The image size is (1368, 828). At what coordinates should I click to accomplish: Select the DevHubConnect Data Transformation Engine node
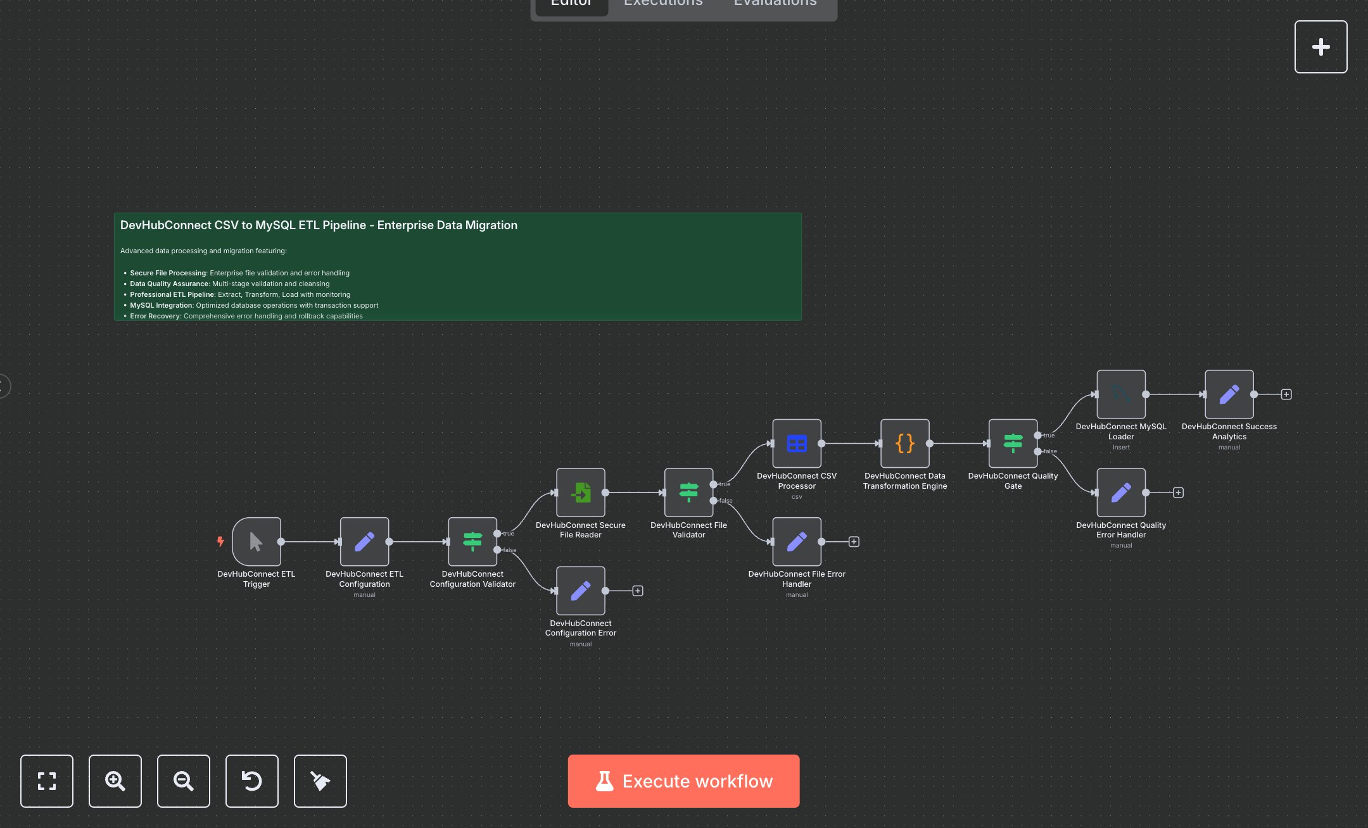(904, 443)
